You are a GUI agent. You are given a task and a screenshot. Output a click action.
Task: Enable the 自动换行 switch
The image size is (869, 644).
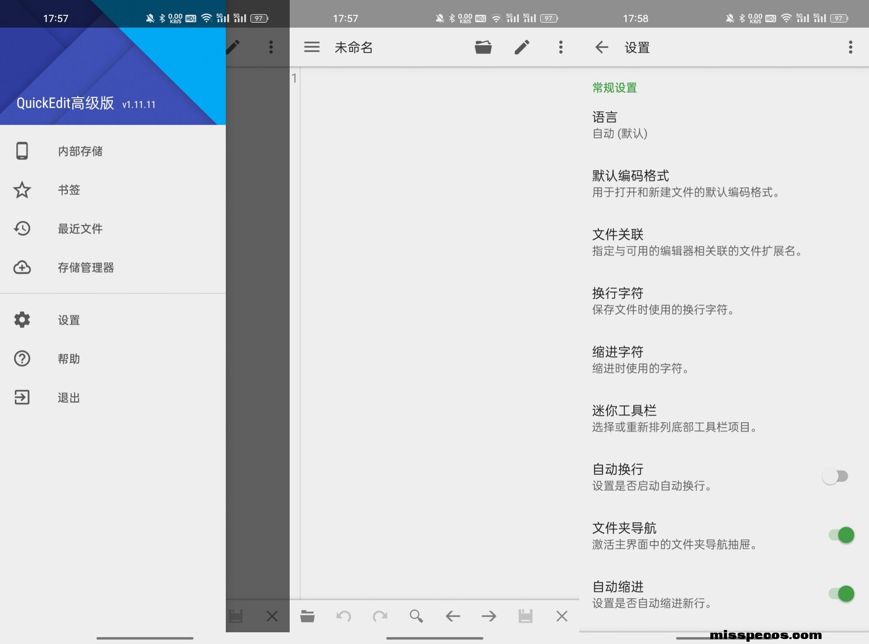click(835, 476)
